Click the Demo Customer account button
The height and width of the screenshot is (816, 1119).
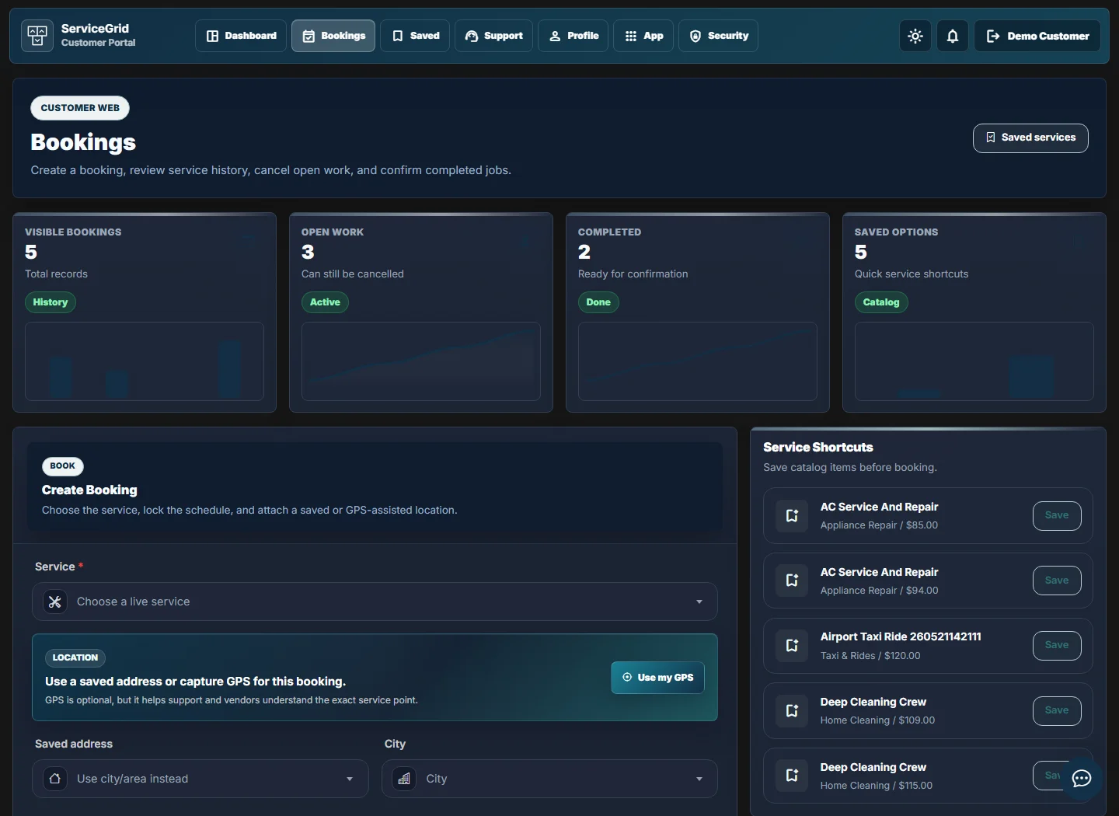click(x=1037, y=36)
